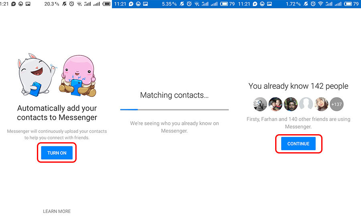This screenshot has height=223, width=361.
Task: Tap Messenger notification icon on 142 people screen
Action: (x=262, y=4)
